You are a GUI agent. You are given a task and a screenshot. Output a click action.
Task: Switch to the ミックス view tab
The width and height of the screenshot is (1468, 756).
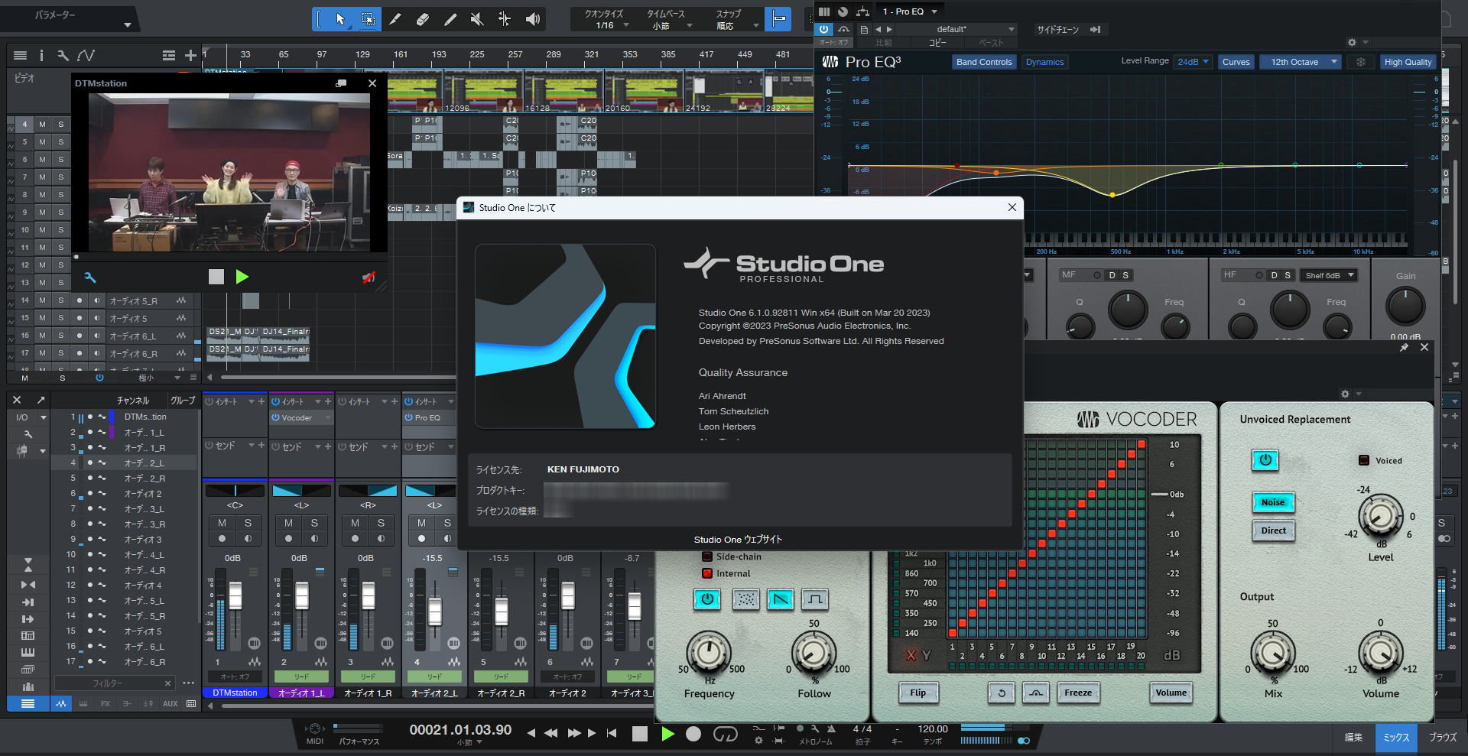(1396, 738)
